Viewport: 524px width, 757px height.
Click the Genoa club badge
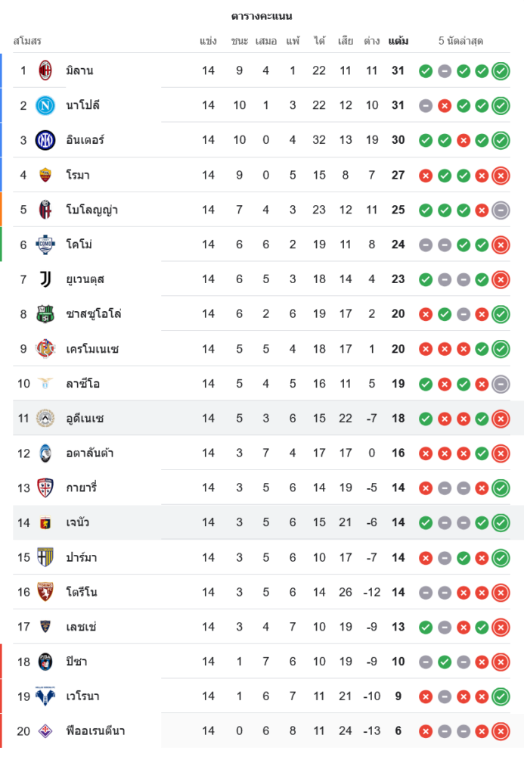(x=45, y=523)
